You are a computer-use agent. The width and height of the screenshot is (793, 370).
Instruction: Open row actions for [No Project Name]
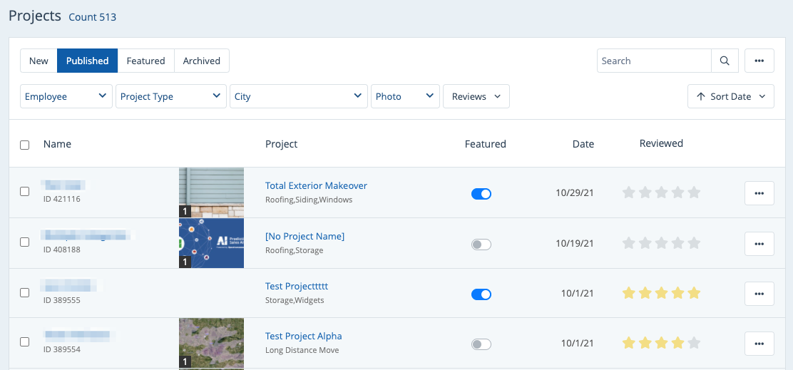[759, 244]
